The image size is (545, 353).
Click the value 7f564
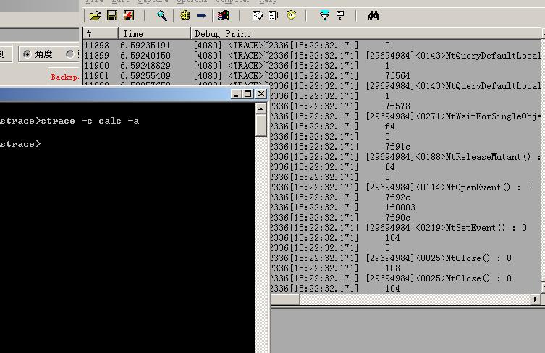[x=397, y=75]
